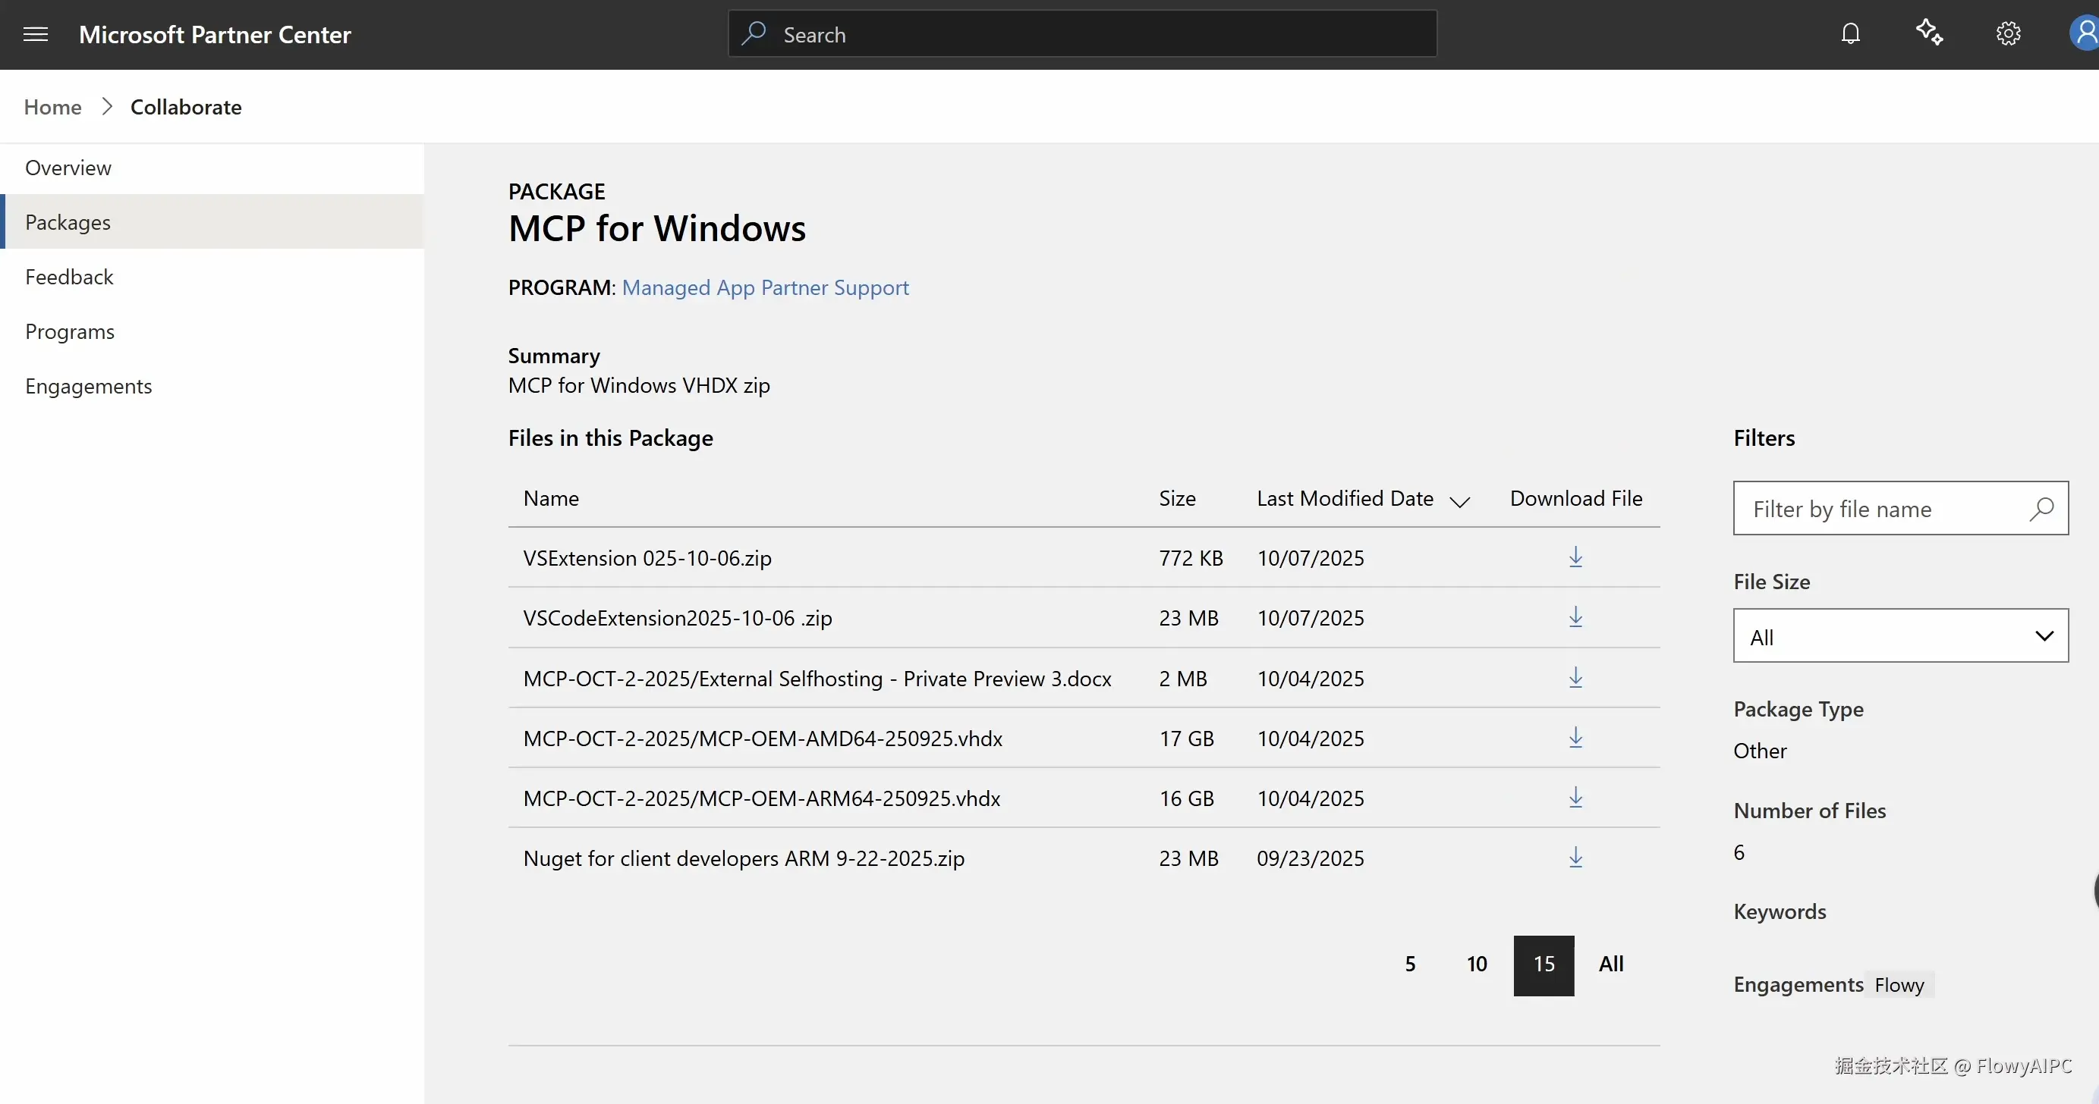Download the External Selfhosting docx file
The width and height of the screenshot is (2099, 1104).
click(1575, 678)
